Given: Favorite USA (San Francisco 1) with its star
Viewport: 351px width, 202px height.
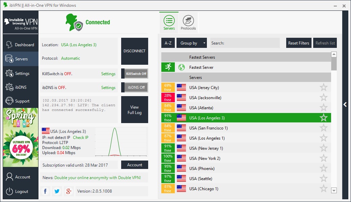Looking at the screenshot, I should 323,128.
